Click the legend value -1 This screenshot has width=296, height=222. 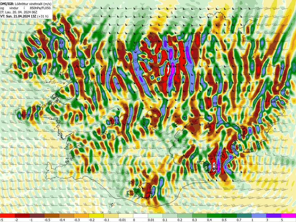click(31, 220)
